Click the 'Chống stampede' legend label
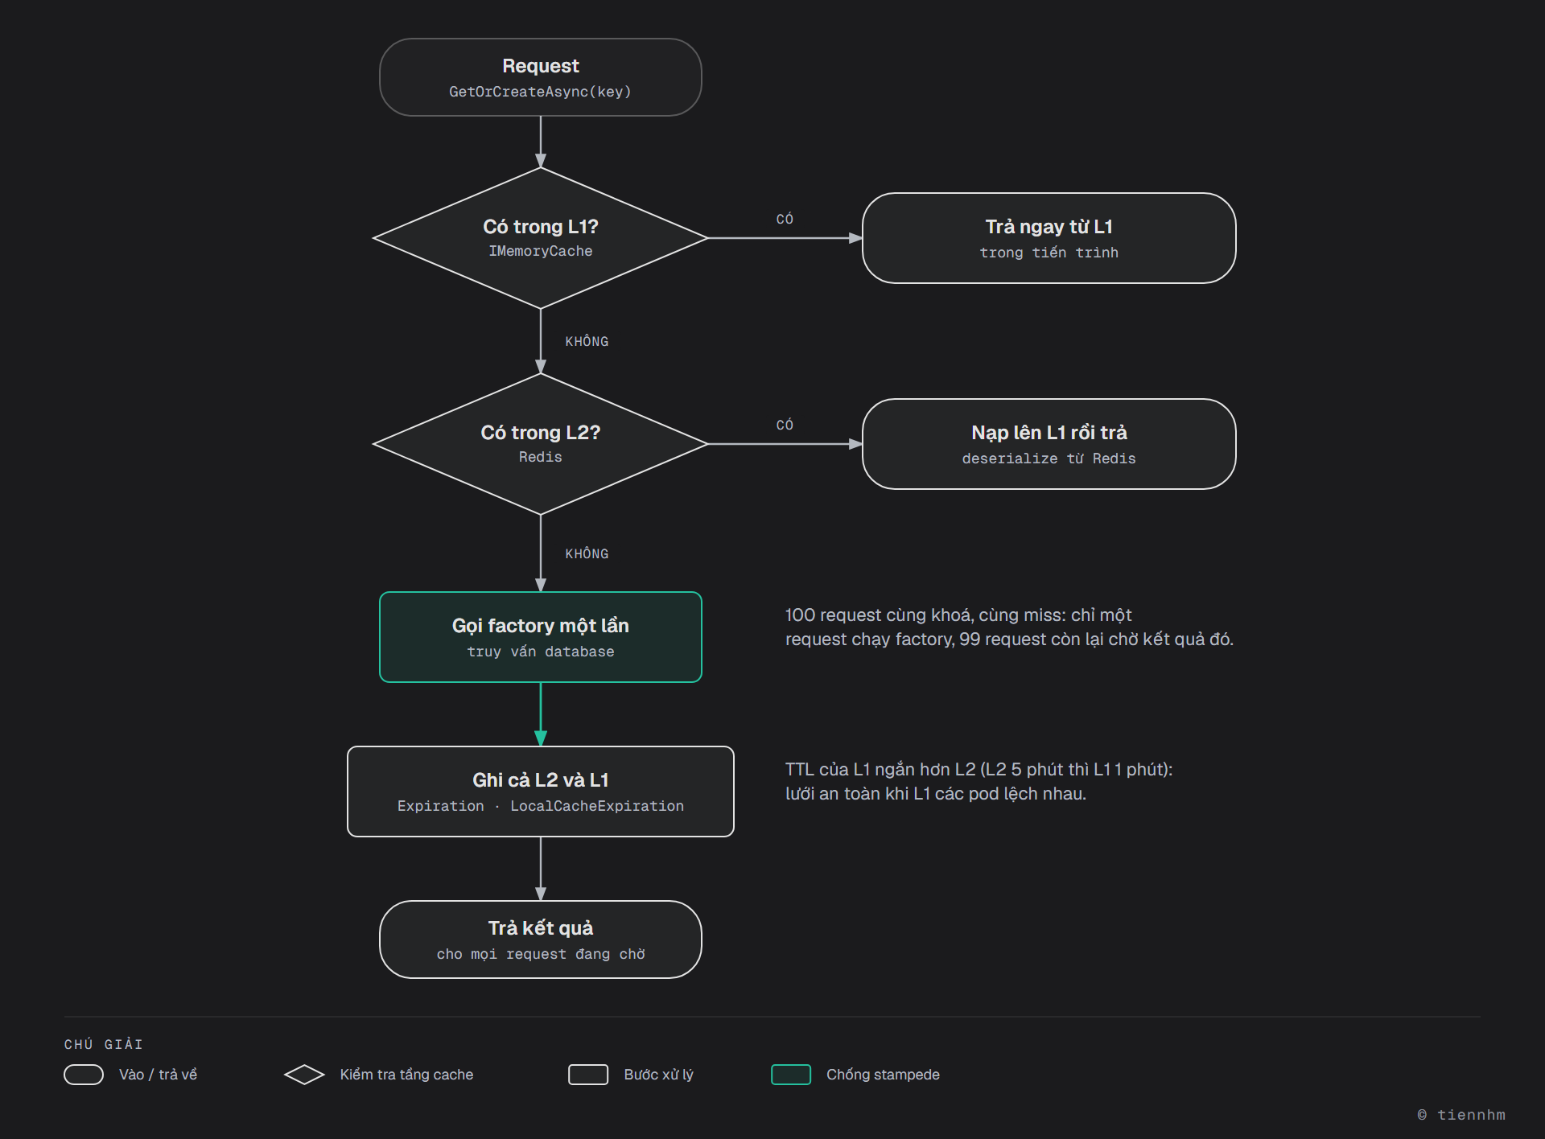 pos(883,1075)
